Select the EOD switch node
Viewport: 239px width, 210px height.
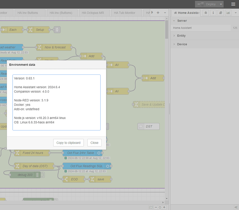coord(74,179)
